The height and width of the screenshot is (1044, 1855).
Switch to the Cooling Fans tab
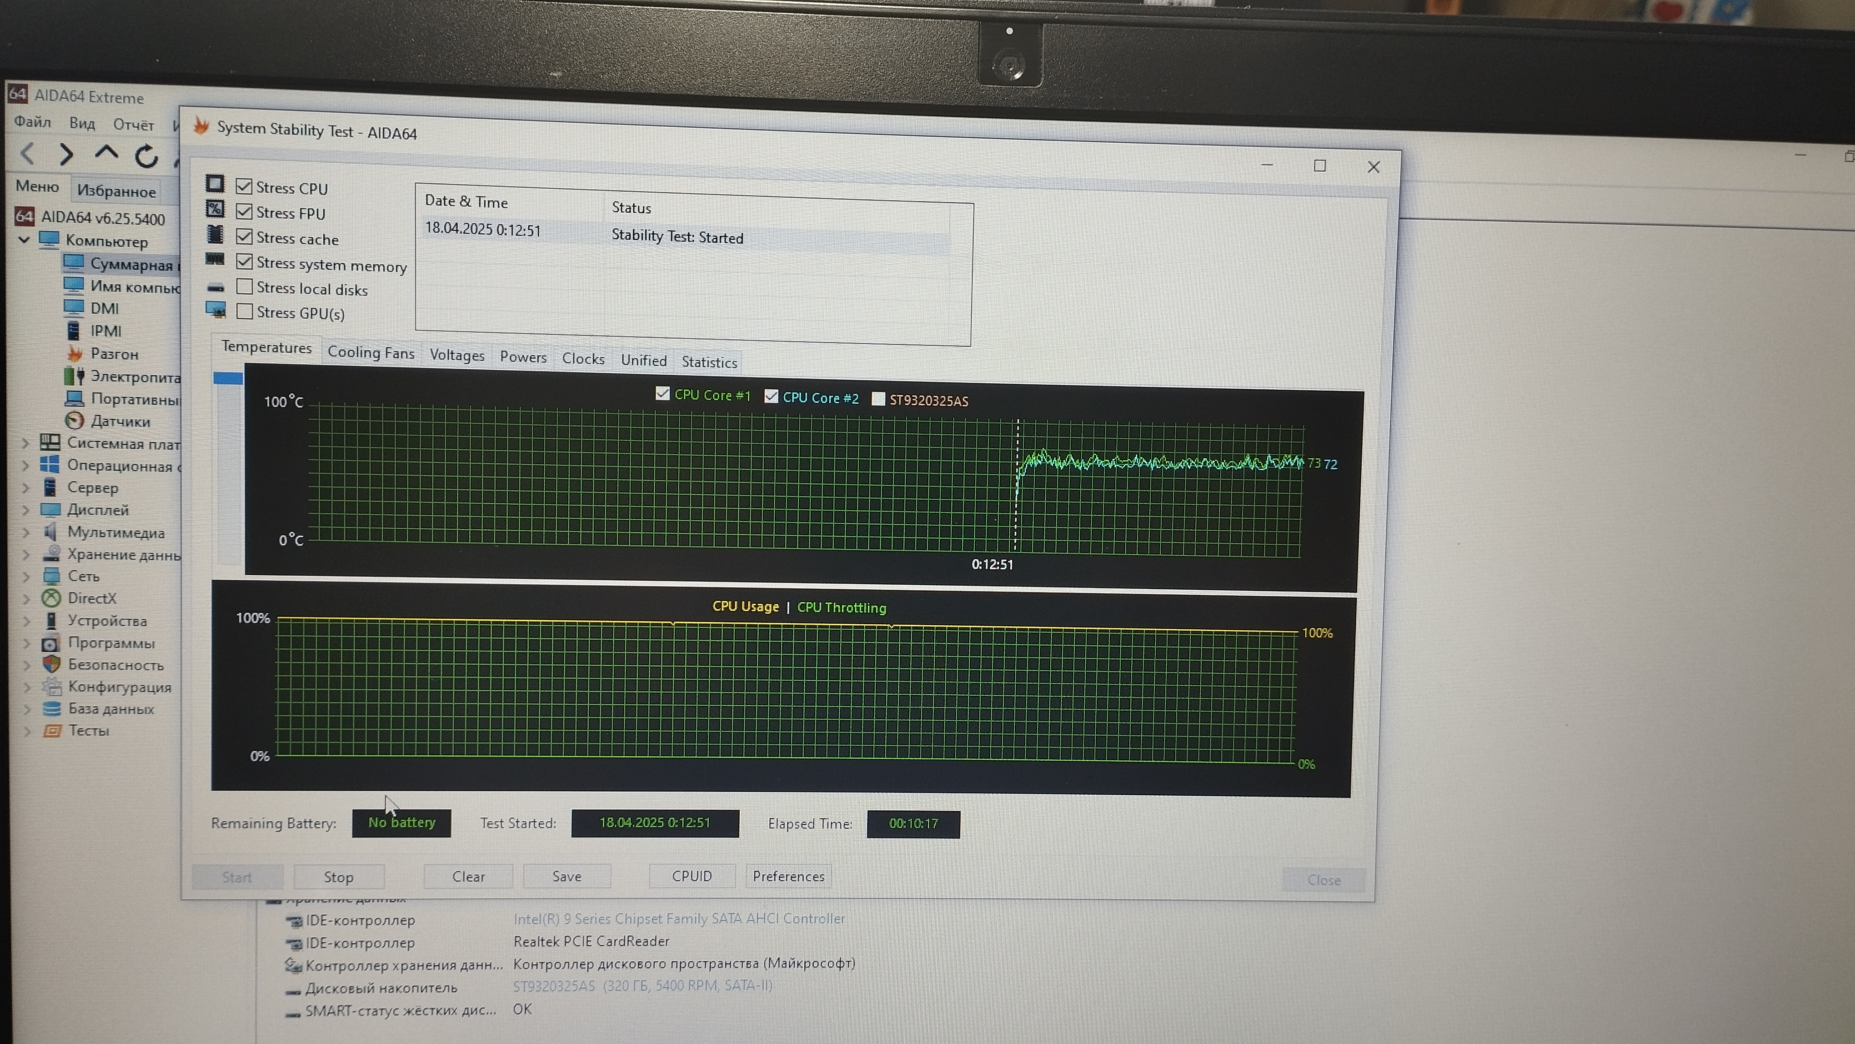coord(371,353)
